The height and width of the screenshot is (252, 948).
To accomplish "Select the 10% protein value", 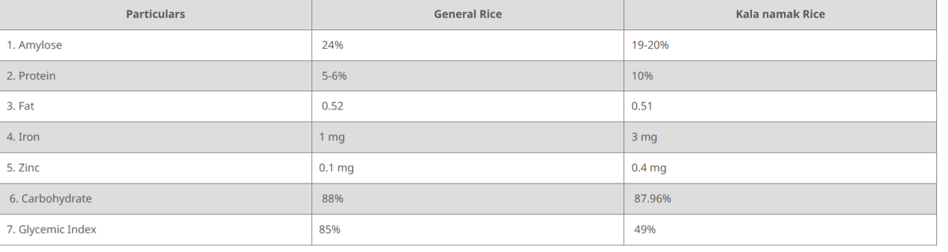I will coord(643,76).
